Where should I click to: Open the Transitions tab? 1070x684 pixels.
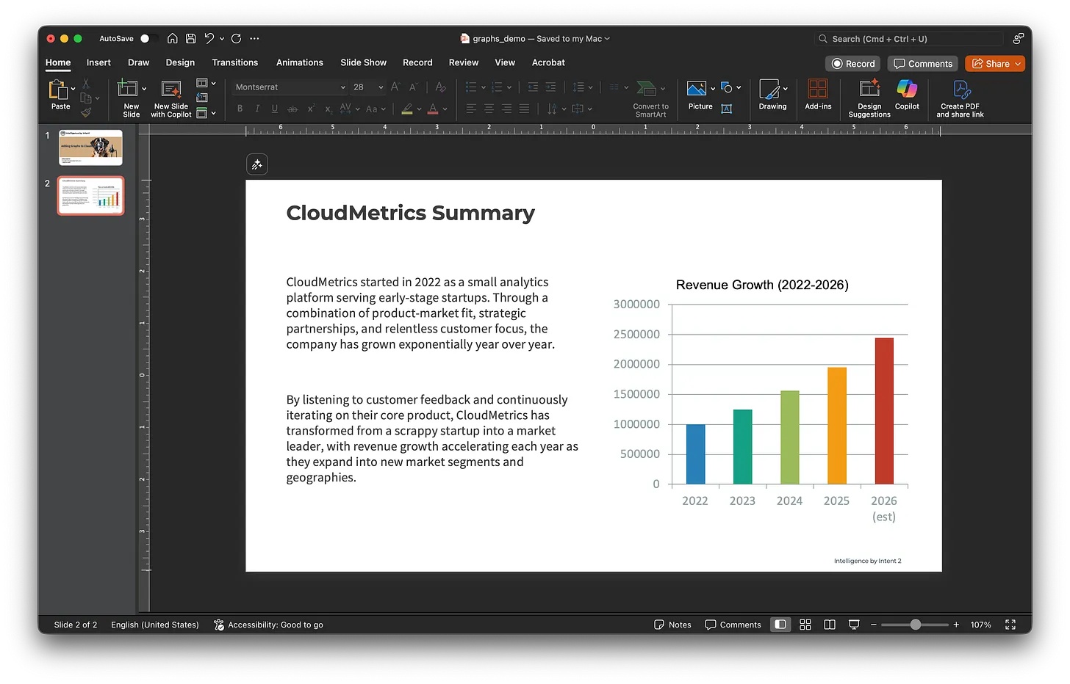[x=234, y=62]
